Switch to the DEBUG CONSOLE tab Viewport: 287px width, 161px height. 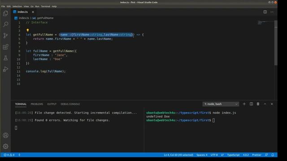tap(70, 104)
